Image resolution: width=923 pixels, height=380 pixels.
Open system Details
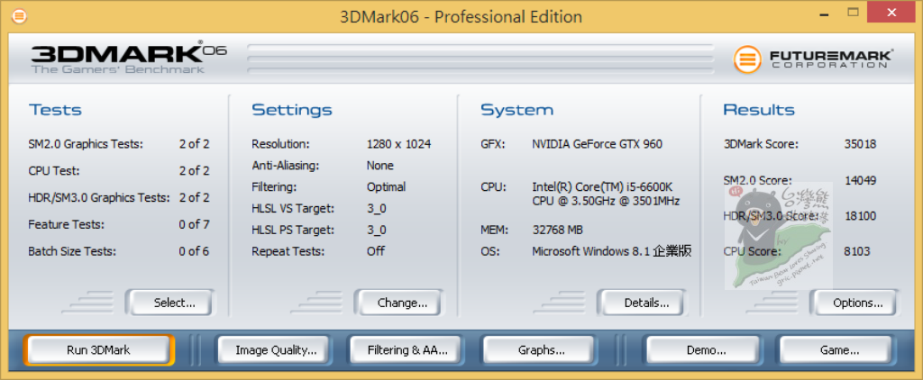(646, 303)
